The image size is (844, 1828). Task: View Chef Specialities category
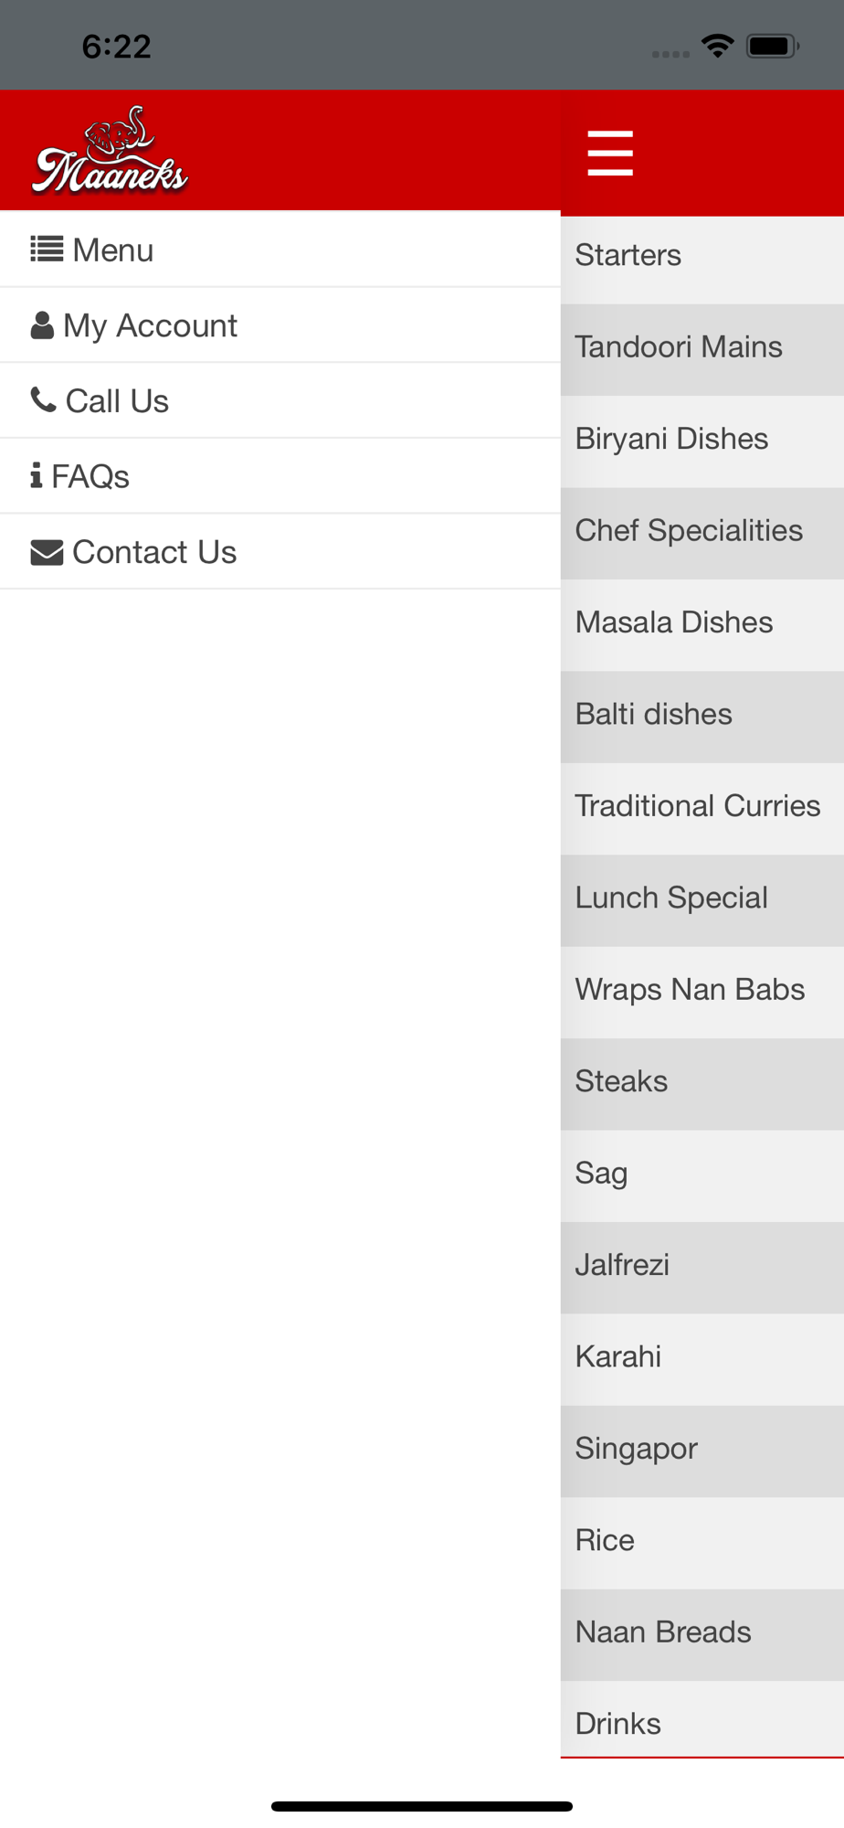(x=689, y=530)
